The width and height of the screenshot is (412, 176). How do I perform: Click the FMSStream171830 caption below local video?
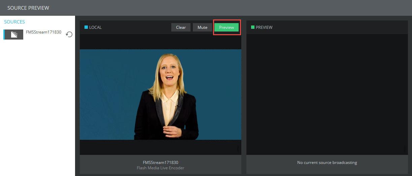[x=160, y=162]
